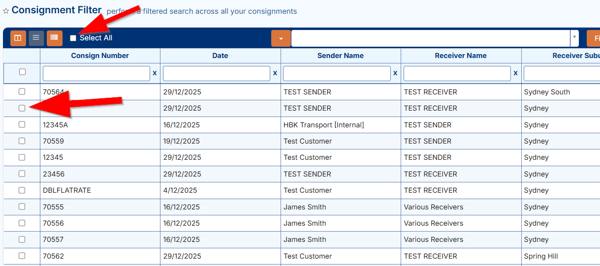Screen dimensions: 600x266
Task: Switch to the column layout view icon
Action: coord(18,38)
